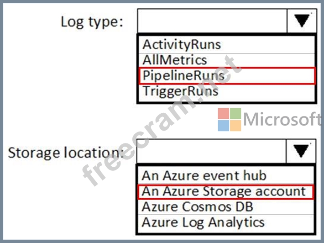Viewport: 324px width, 243px height.
Task: Choose the AllMetrics option
Action: pos(227,60)
